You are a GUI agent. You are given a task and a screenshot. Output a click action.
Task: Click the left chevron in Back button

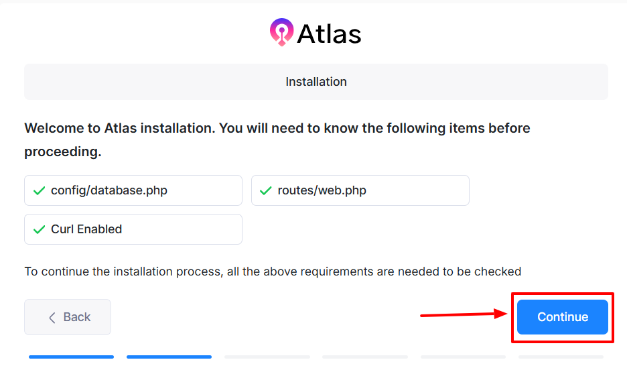click(x=52, y=318)
